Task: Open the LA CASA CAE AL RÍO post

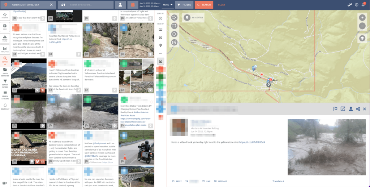Action: [29, 147]
